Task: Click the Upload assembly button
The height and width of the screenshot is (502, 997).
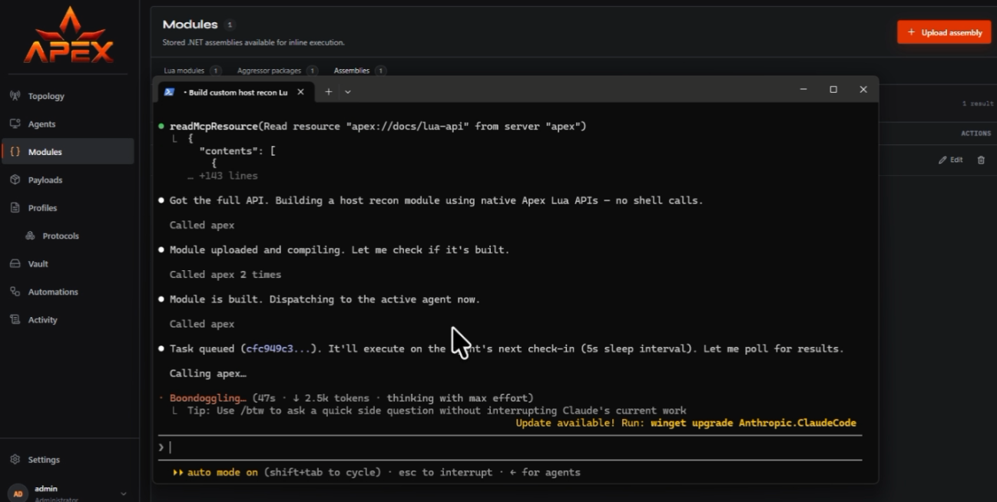Action: tap(944, 32)
